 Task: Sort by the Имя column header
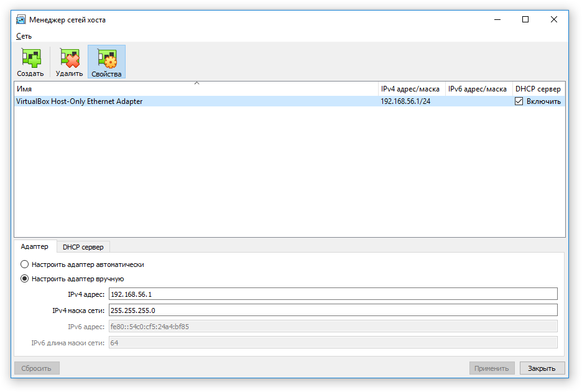196,89
